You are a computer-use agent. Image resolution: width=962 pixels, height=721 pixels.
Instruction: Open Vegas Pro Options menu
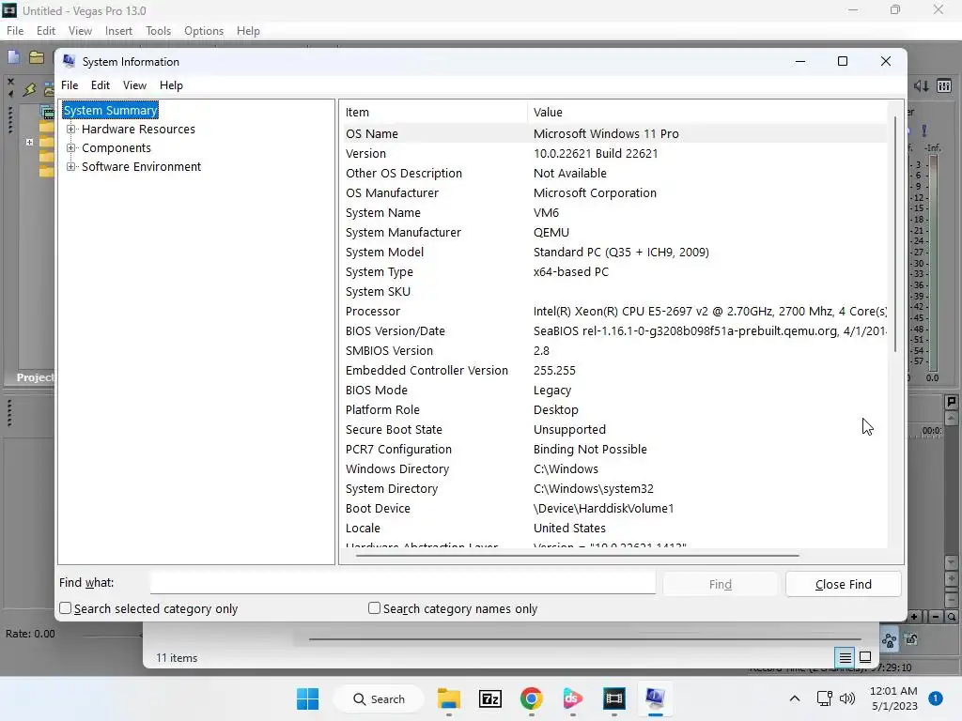tap(204, 31)
